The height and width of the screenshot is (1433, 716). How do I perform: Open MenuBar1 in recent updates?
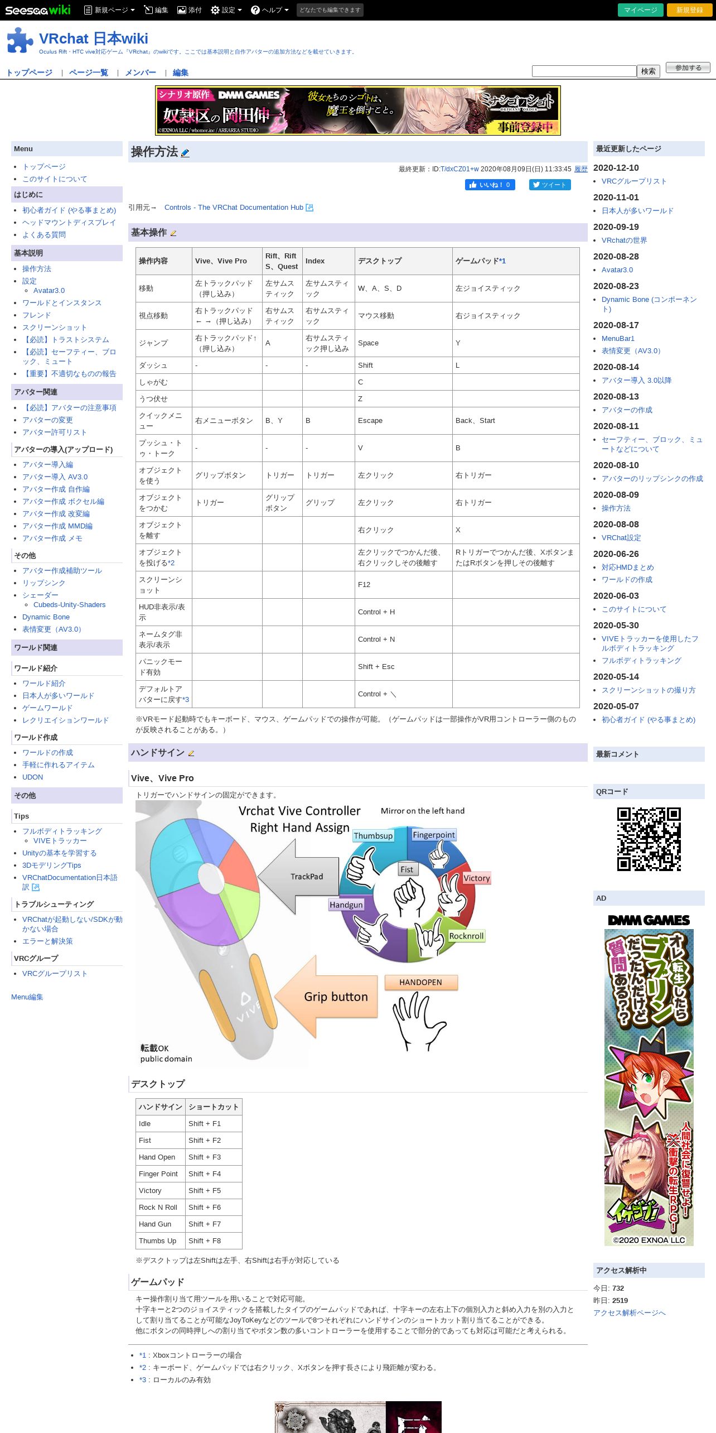pyautogui.click(x=618, y=339)
